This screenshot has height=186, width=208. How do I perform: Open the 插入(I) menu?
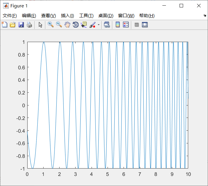[x=67, y=16]
